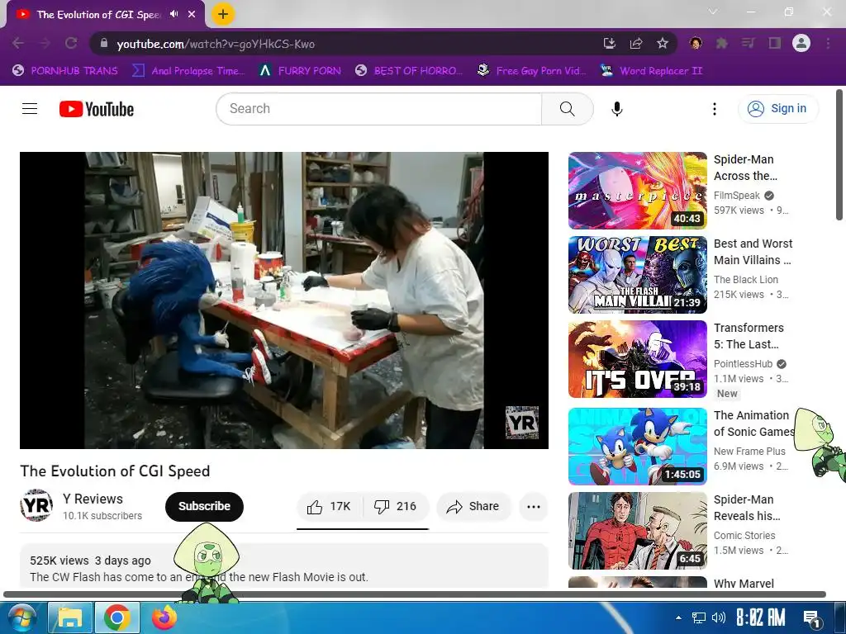Image resolution: width=846 pixels, height=634 pixels.
Task: Open Transformers 5: The Last... title
Action: tap(749, 336)
